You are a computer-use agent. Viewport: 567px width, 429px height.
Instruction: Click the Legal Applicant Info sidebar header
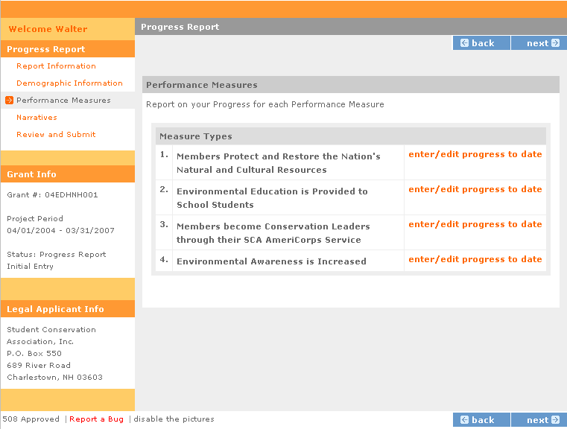tap(55, 309)
